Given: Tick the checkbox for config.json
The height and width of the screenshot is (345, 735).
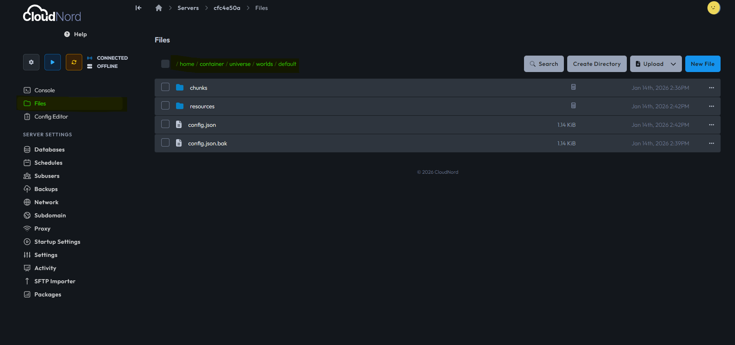Looking at the screenshot, I should [x=165, y=124].
